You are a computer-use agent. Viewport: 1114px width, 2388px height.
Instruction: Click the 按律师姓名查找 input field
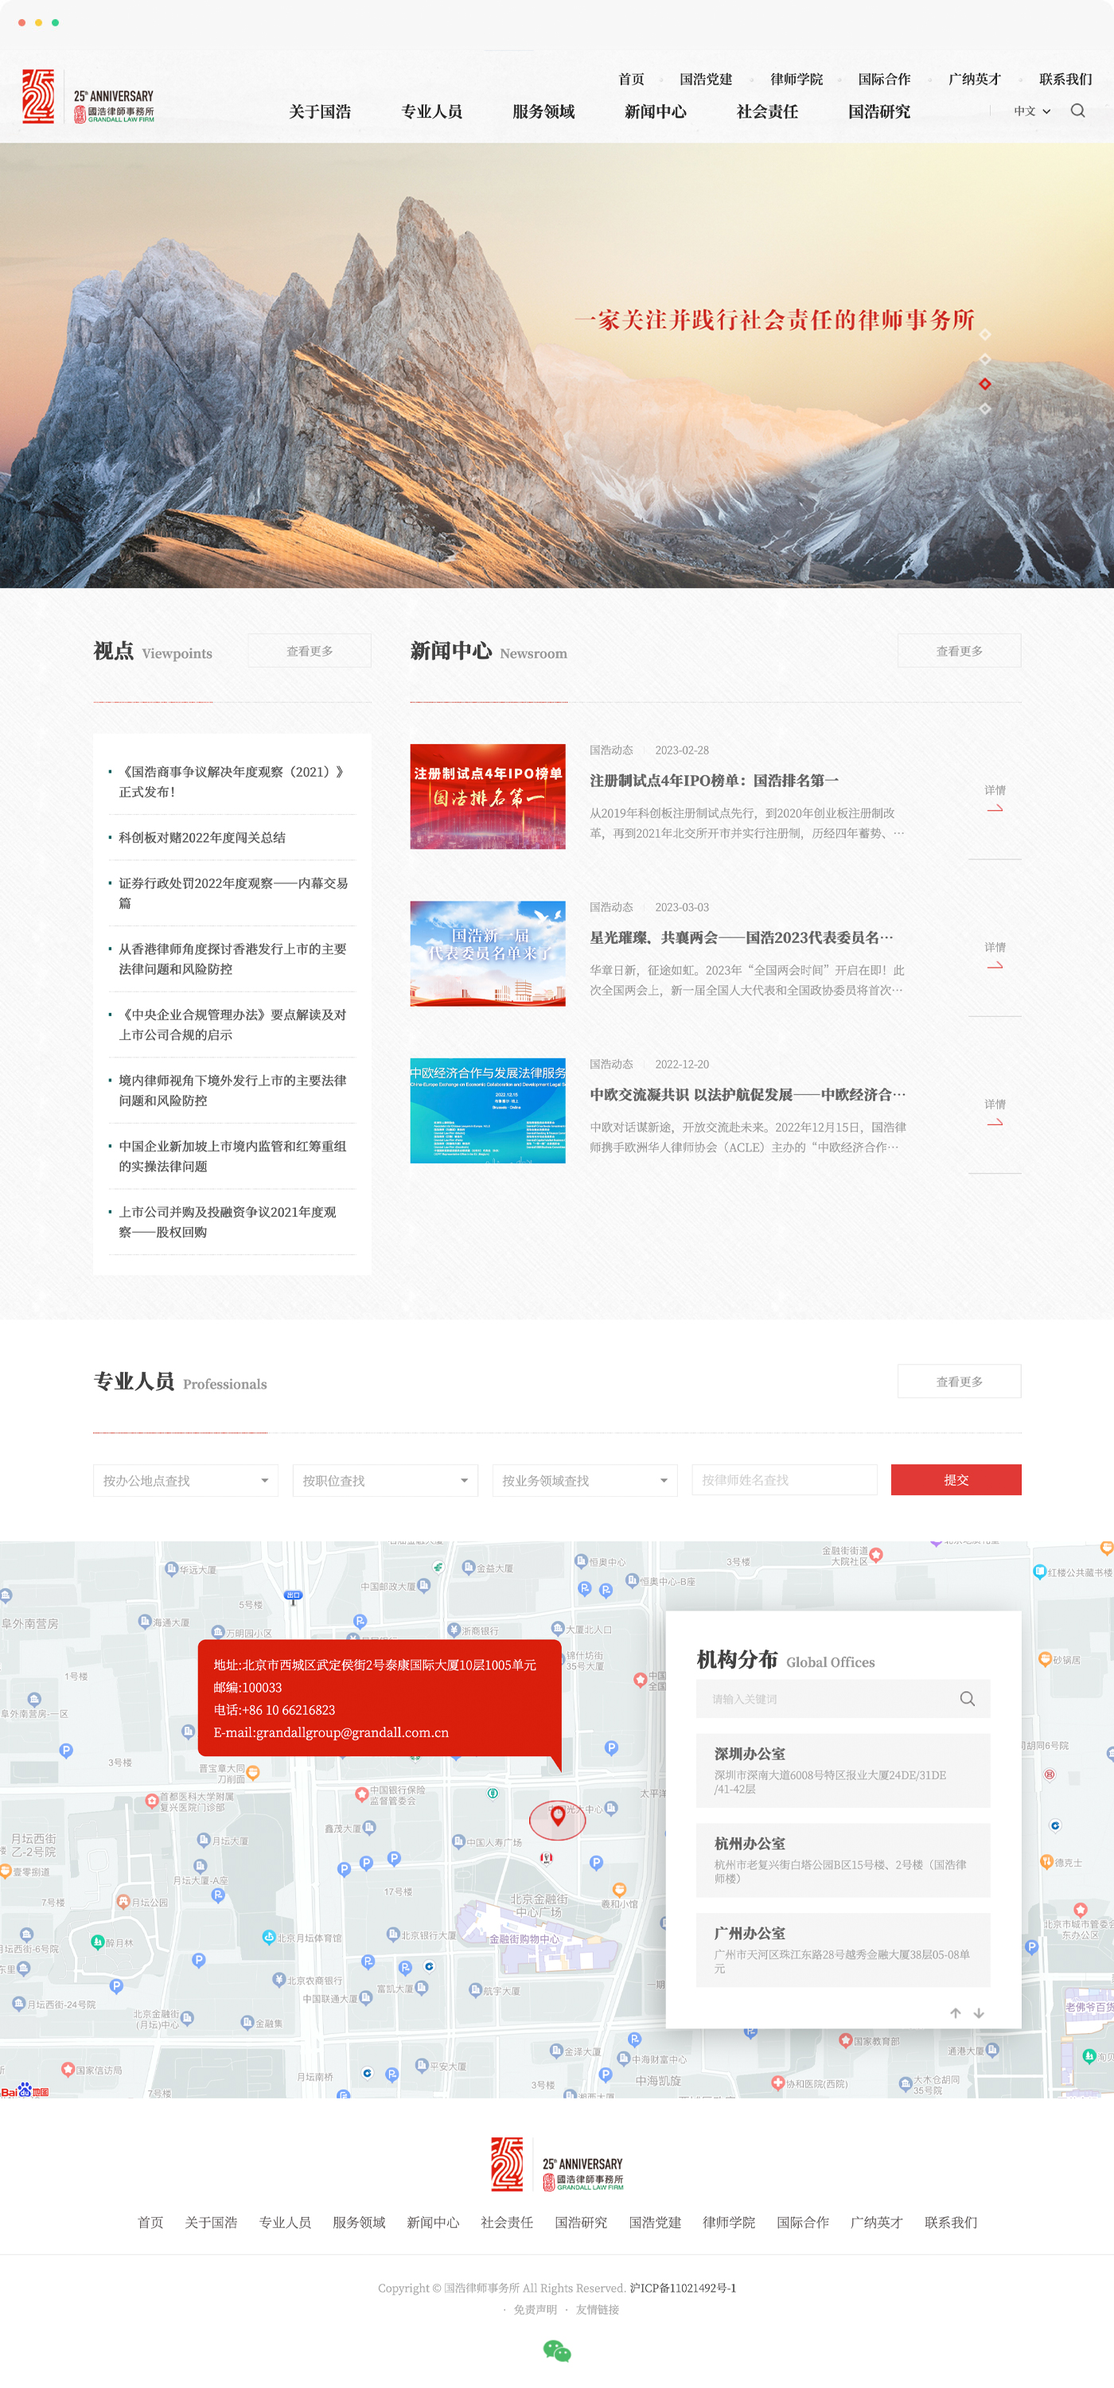pos(784,1480)
